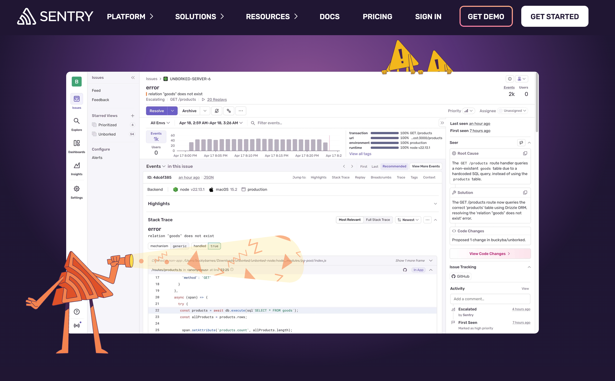Image resolution: width=615 pixels, height=381 pixels.
Task: Collapse the Issues sidebar panel
Action: click(x=133, y=77)
